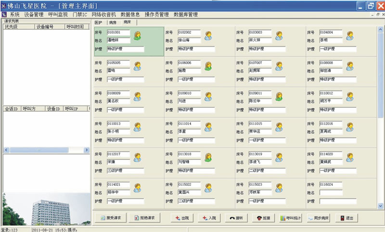This screenshot has height=232, width=385.
Task: Click the vertical scrollbar of the bed panel
Action: point(381,116)
